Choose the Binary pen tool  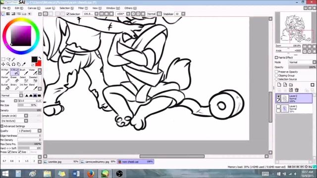[x=14, y=87]
